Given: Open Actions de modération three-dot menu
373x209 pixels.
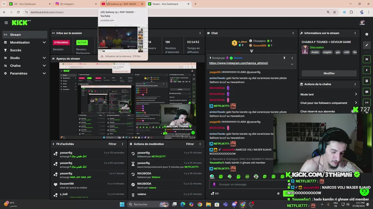Looking at the screenshot, I should [x=200, y=144].
